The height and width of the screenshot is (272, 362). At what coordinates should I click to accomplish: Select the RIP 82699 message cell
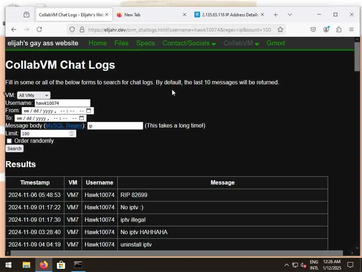tap(223, 195)
